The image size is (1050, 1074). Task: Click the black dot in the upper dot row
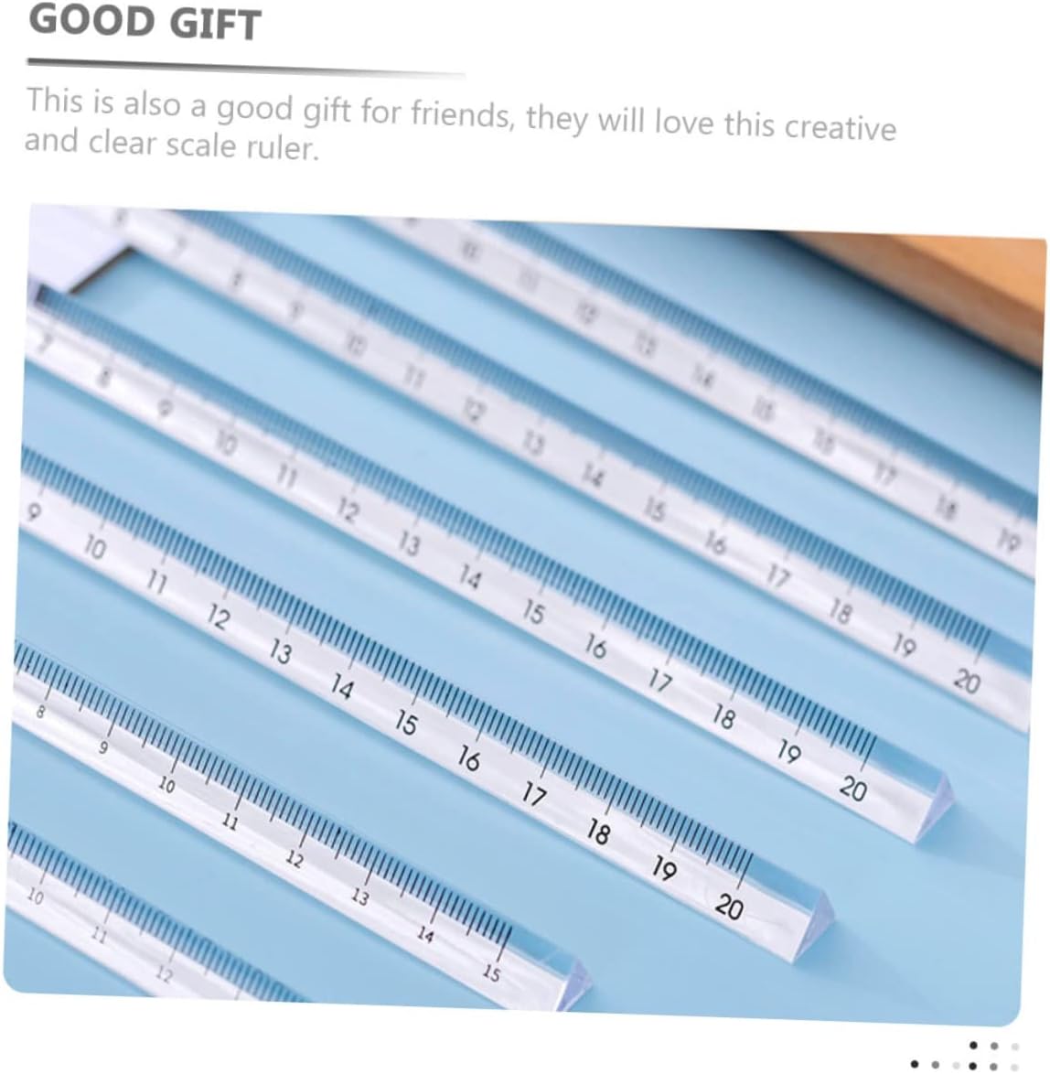point(973,1046)
